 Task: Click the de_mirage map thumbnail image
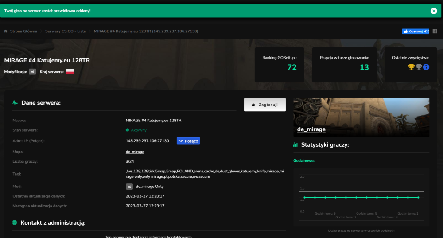tap(361, 117)
